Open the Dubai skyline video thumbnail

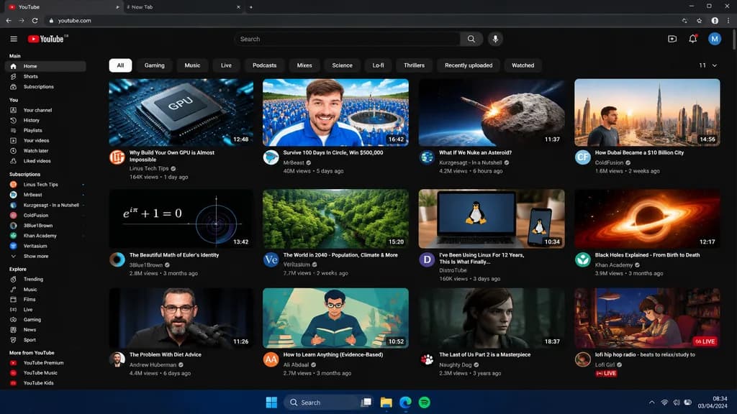coord(647,113)
